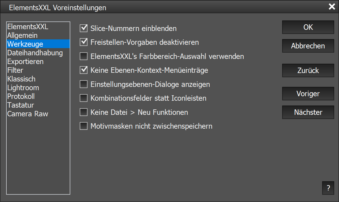Open the Dateihandhabung settings page
339x202 pixels.
pyautogui.click(x=35, y=53)
